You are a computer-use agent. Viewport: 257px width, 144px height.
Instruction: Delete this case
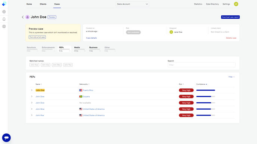pyautogui.click(x=231, y=38)
